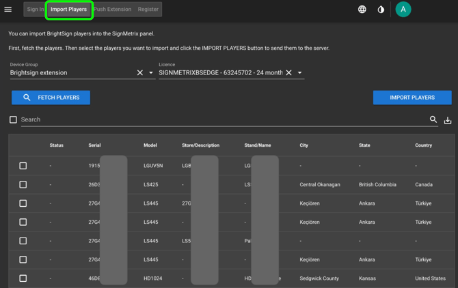Click the 'Canada' country cell
The image size is (458, 288).
(x=424, y=184)
